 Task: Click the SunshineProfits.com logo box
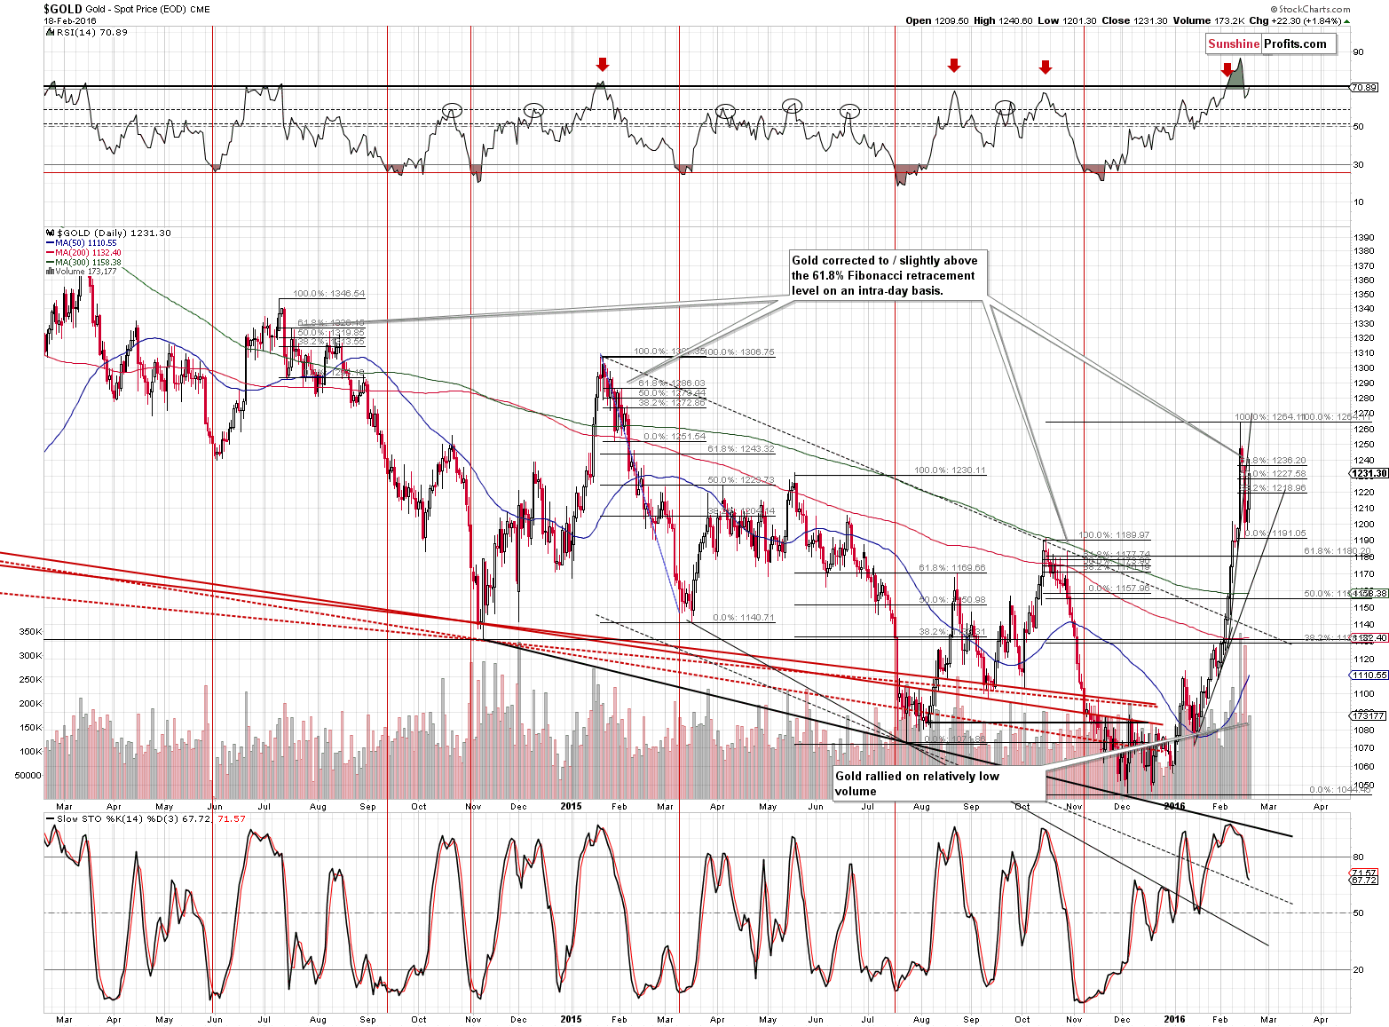click(1271, 43)
